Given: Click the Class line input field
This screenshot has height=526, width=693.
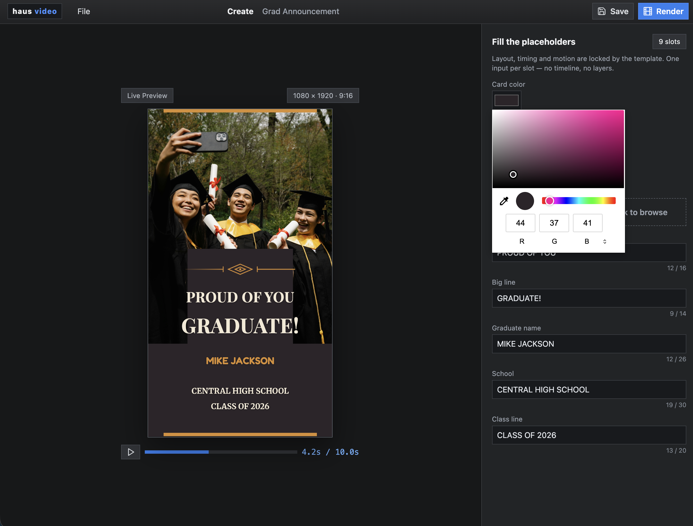Looking at the screenshot, I should click(x=589, y=435).
